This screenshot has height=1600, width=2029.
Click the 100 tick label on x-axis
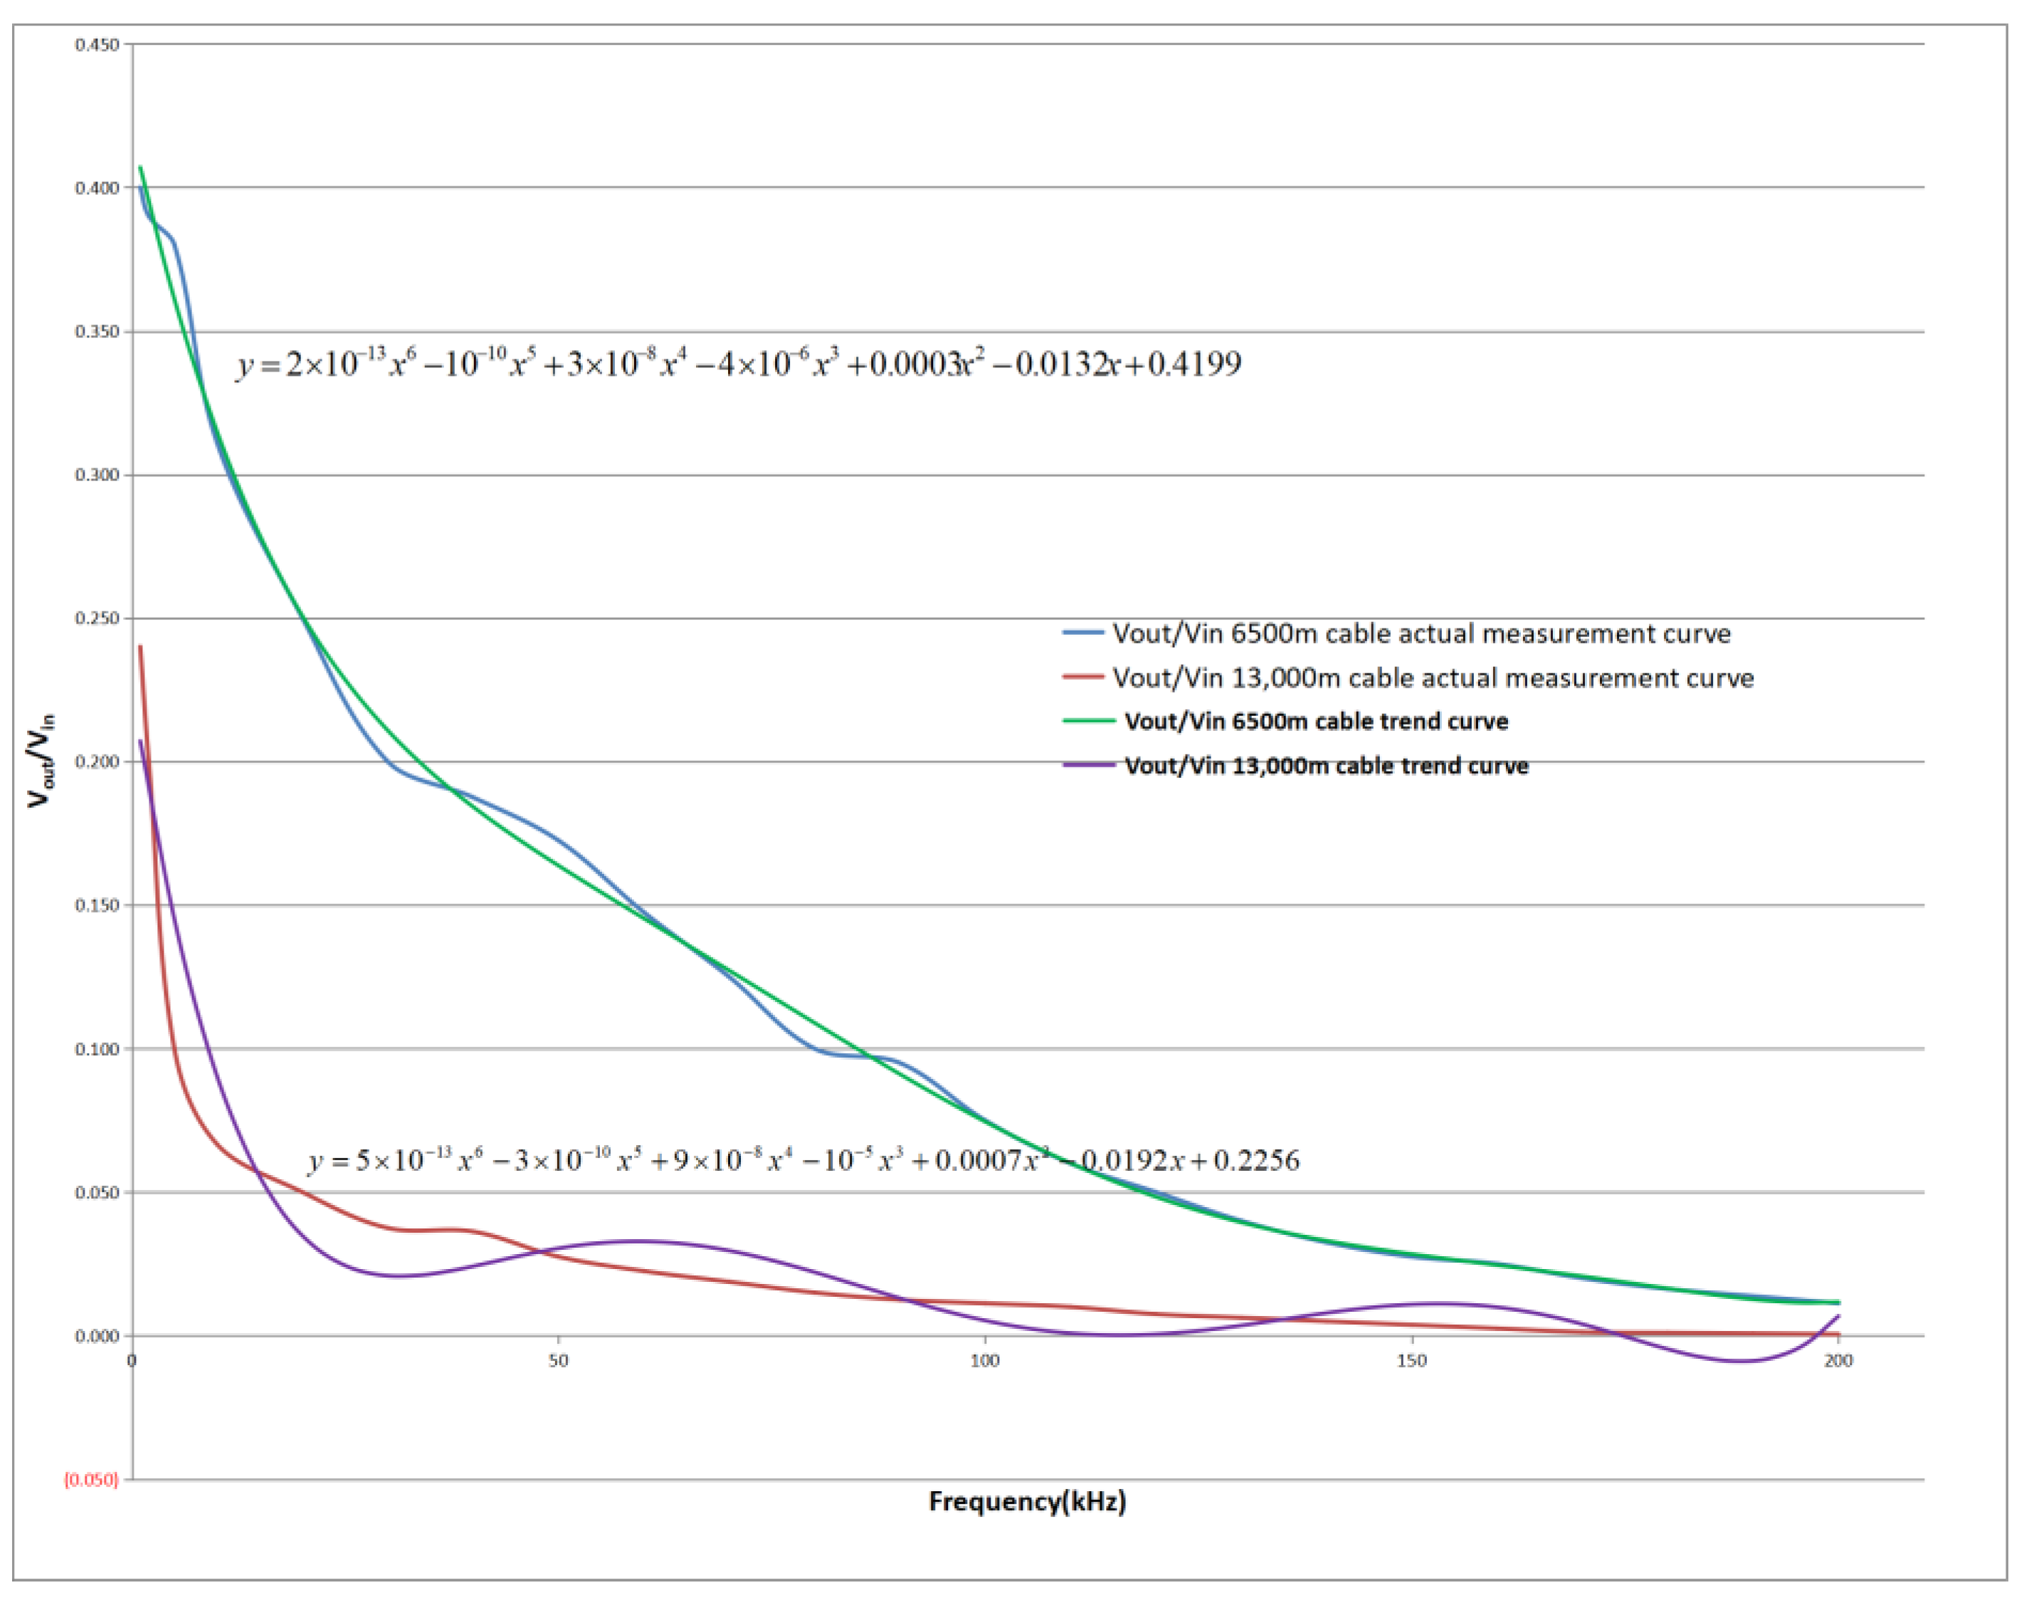(x=984, y=1361)
